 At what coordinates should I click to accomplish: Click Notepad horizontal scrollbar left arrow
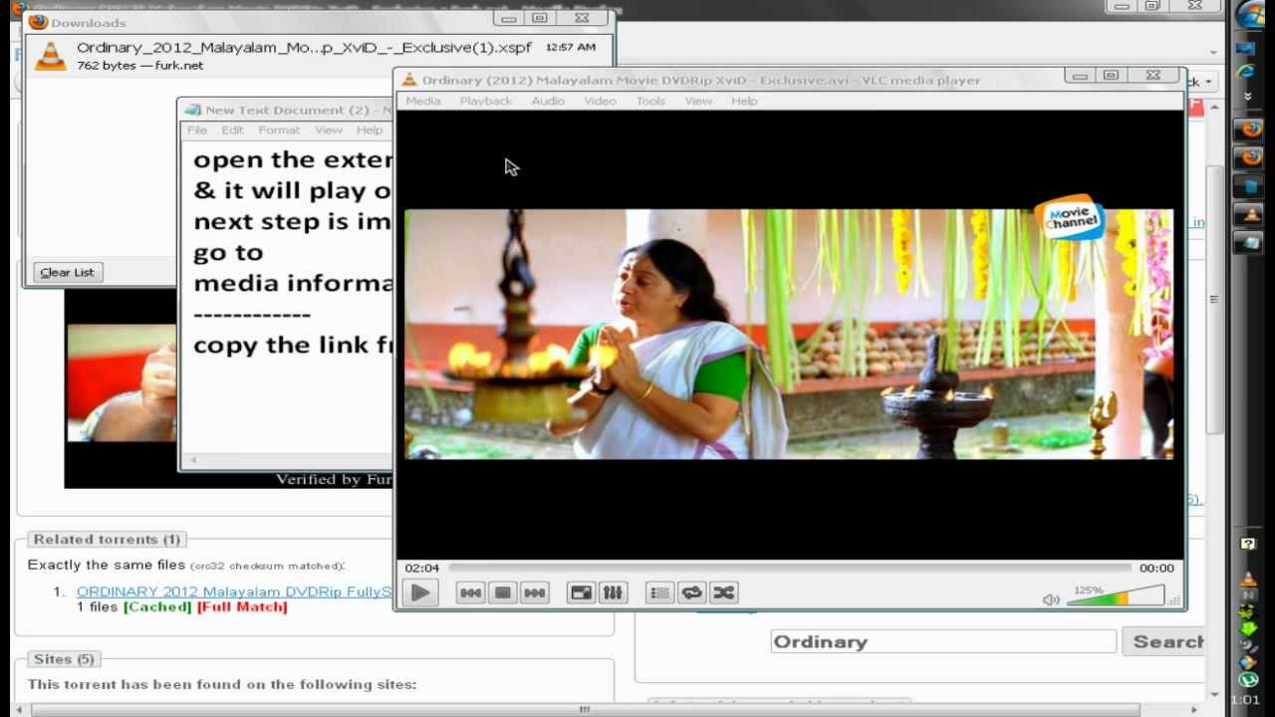click(192, 460)
